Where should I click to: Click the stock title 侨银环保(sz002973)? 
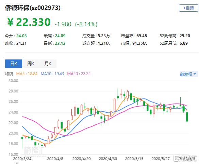click(x=33, y=8)
